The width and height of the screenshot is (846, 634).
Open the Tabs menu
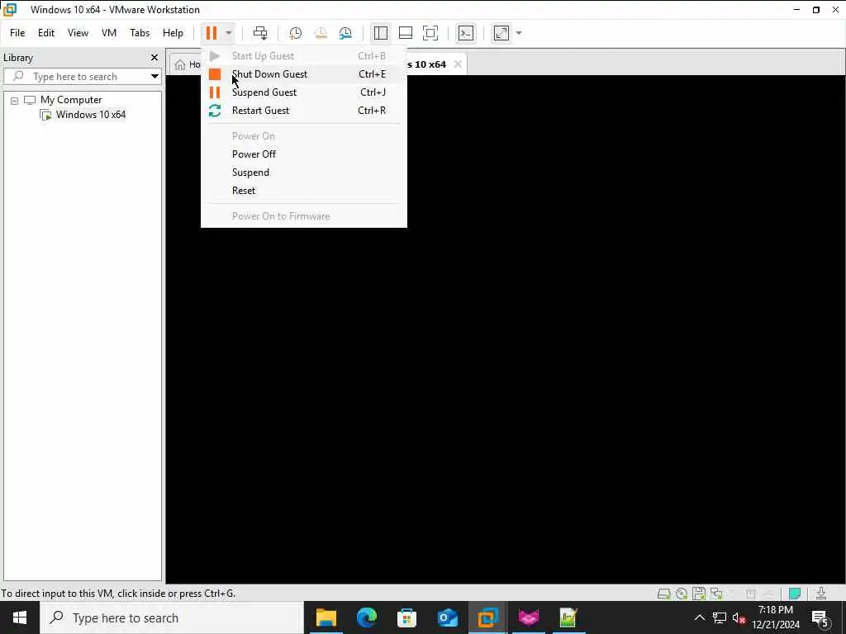[x=140, y=33]
